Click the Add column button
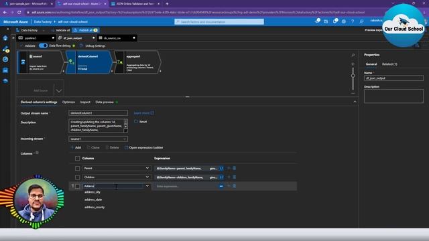 point(76,147)
